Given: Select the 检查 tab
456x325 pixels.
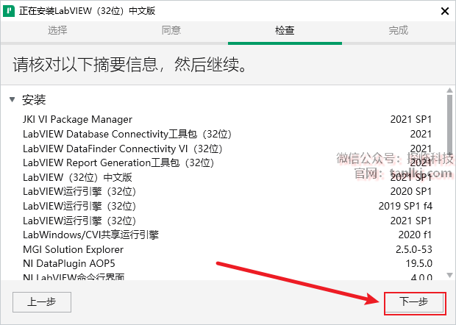Looking at the screenshot, I should (x=285, y=30).
